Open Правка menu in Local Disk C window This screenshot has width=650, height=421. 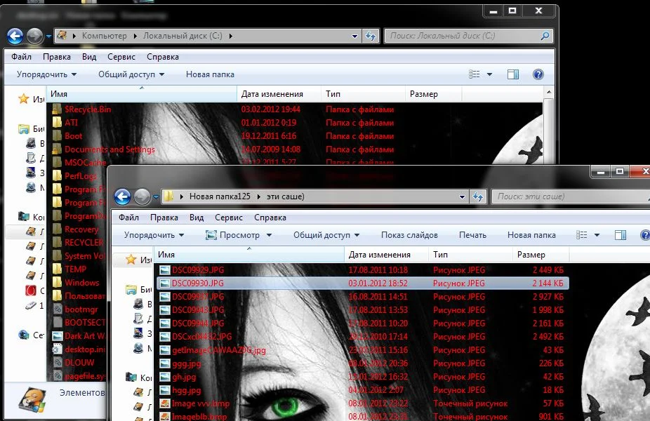pyautogui.click(x=57, y=57)
